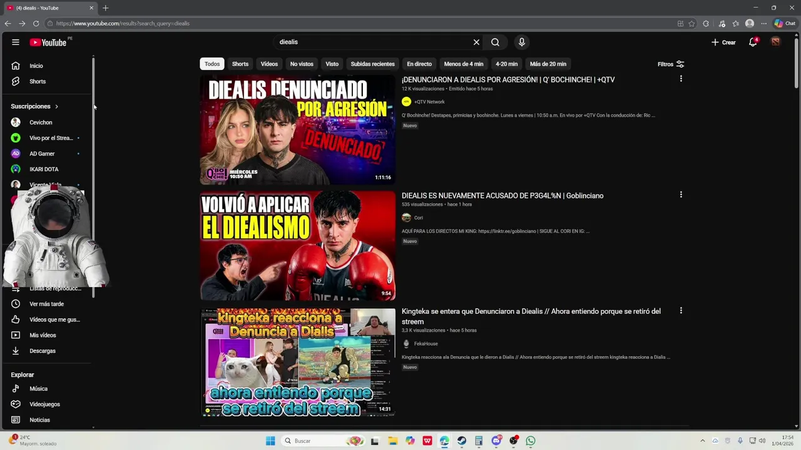Screen dimensions: 801x450
Task: Open Windows Start menu
Action: point(270,441)
